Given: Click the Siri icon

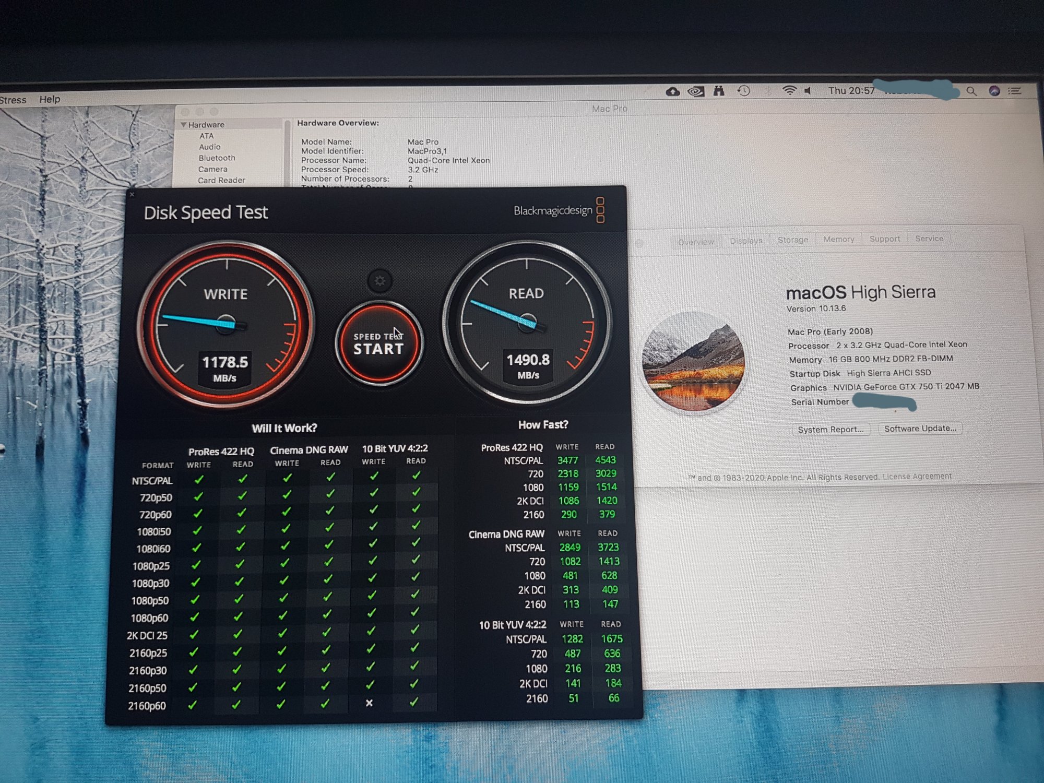Looking at the screenshot, I should point(994,91).
